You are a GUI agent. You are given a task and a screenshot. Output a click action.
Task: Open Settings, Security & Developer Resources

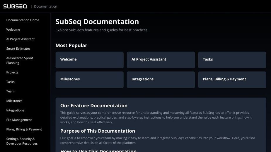point(22,141)
